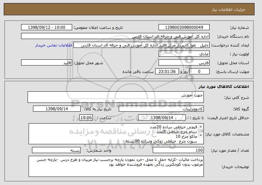
Task: Click the label توضیحات خریدار
Action: pyautogui.click(x=235, y=167)
